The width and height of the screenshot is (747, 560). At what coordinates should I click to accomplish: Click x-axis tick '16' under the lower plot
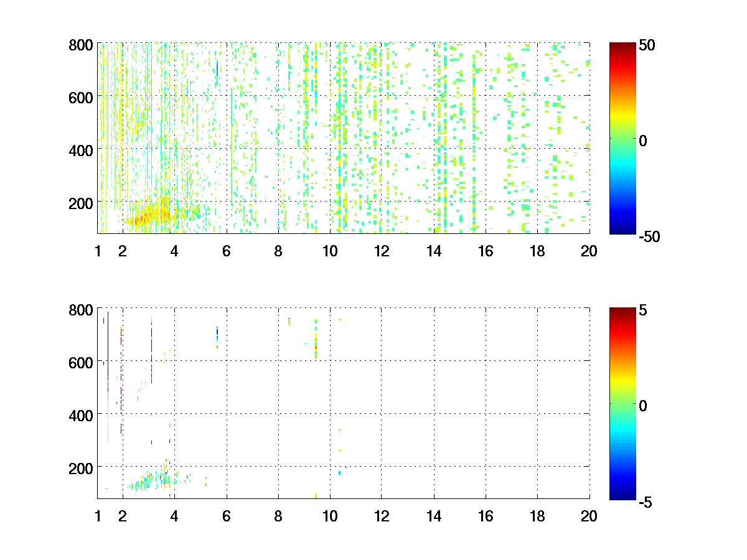pyautogui.click(x=486, y=516)
